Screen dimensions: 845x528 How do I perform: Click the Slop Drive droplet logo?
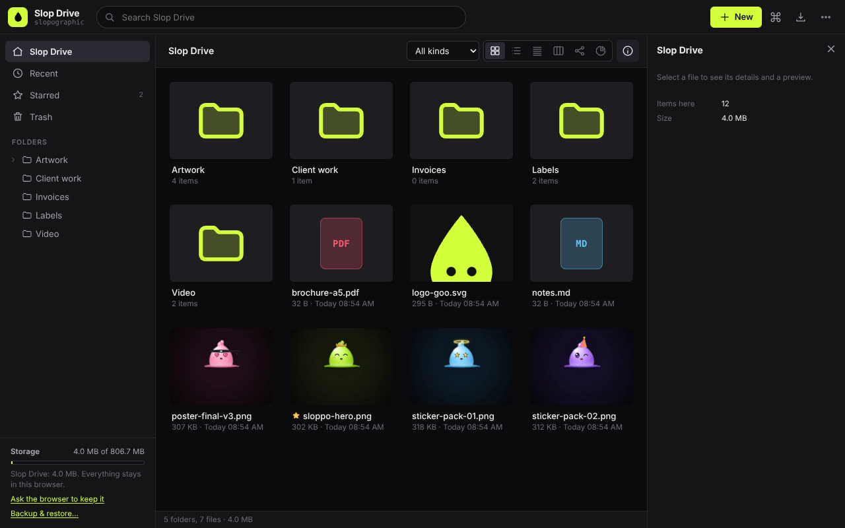coord(18,17)
